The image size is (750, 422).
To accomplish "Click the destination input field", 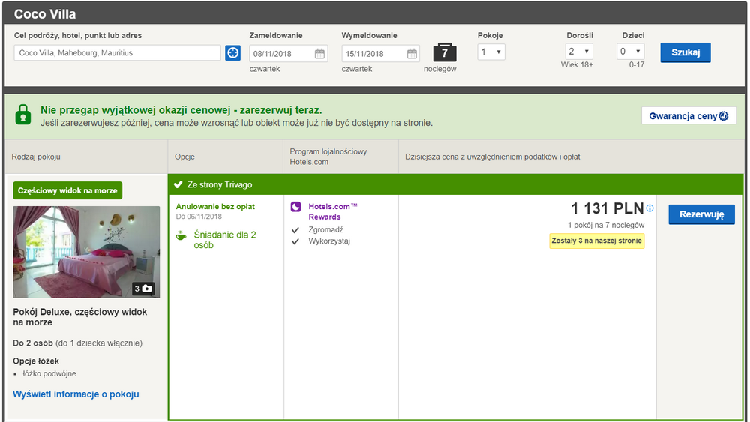I will tap(118, 53).
